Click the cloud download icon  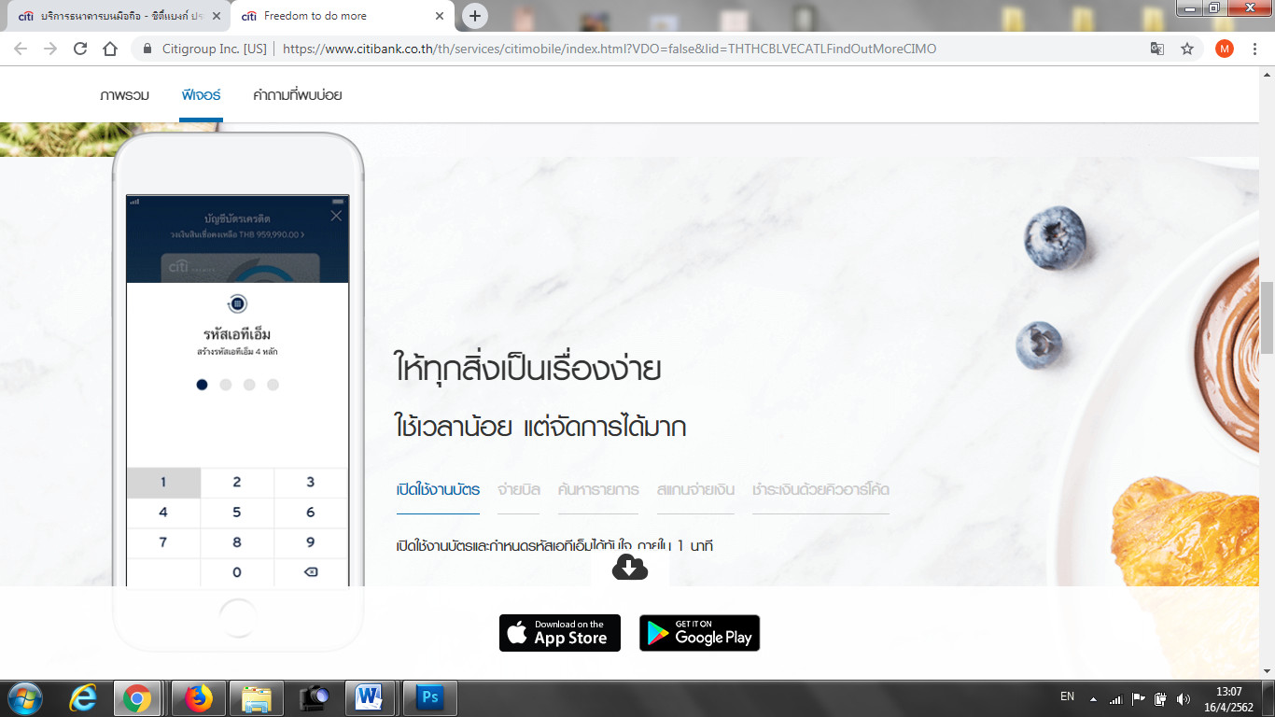tap(630, 567)
